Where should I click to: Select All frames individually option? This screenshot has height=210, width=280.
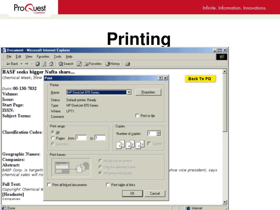point(100,173)
